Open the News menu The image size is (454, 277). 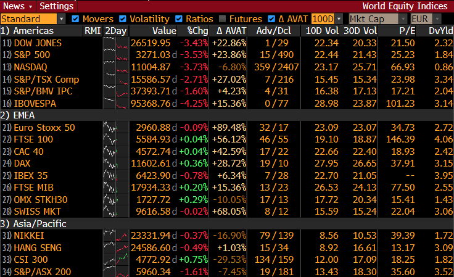17,6
